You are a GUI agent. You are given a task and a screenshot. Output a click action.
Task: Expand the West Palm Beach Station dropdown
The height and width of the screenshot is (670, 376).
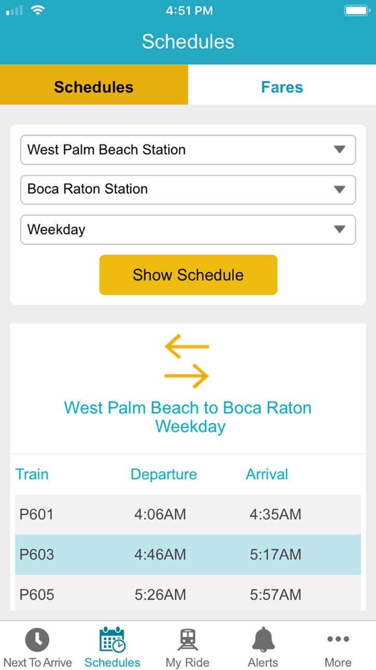pos(188,150)
